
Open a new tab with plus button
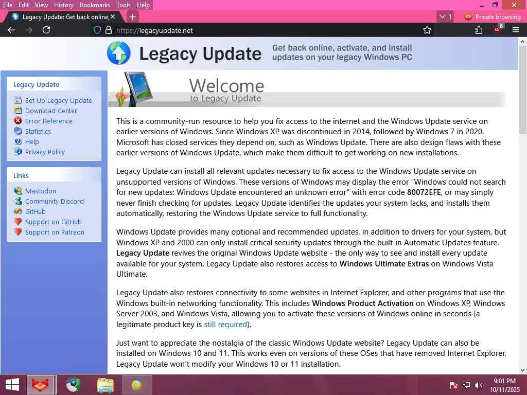point(133,17)
